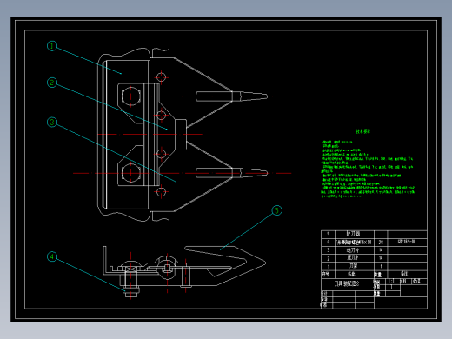452x339 pixels.
Task: Click balloon number 2 callout
Action: pyautogui.click(x=52, y=83)
